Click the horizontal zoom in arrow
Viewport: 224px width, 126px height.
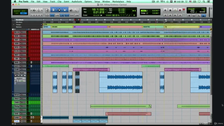click(x=42, y=10)
